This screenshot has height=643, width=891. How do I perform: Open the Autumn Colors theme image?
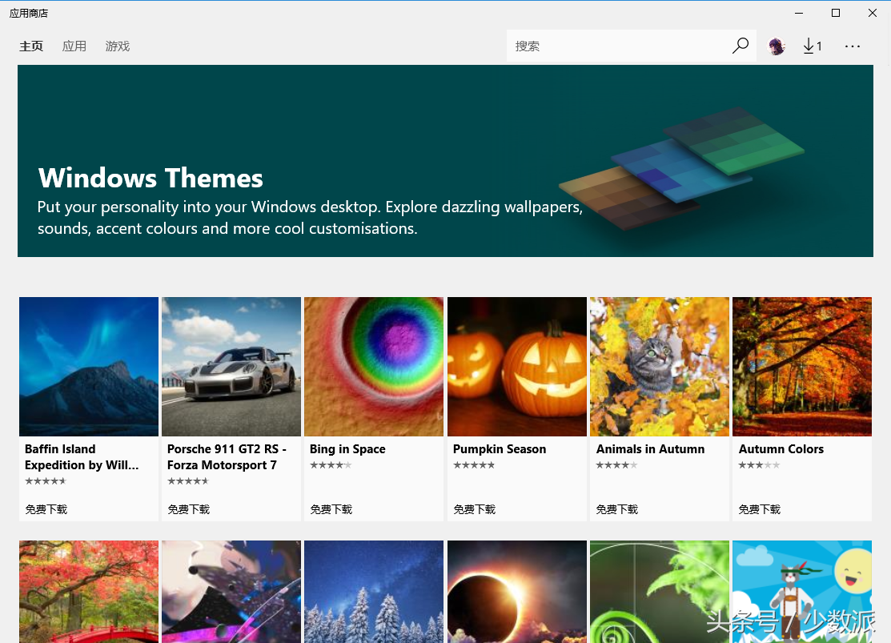802,367
